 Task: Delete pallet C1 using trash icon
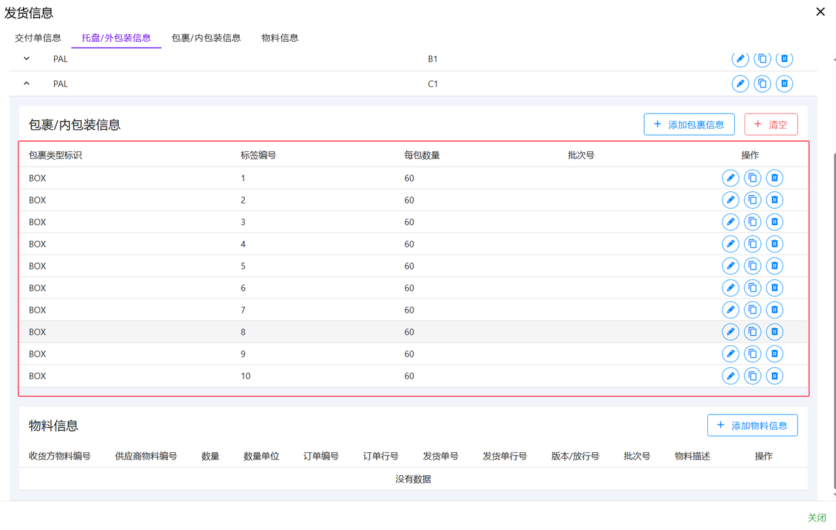click(x=784, y=84)
